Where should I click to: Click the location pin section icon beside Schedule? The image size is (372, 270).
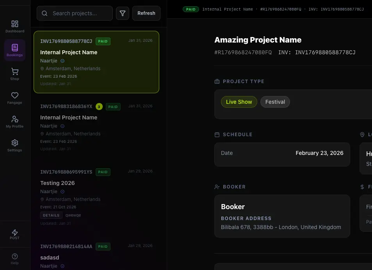point(362,135)
